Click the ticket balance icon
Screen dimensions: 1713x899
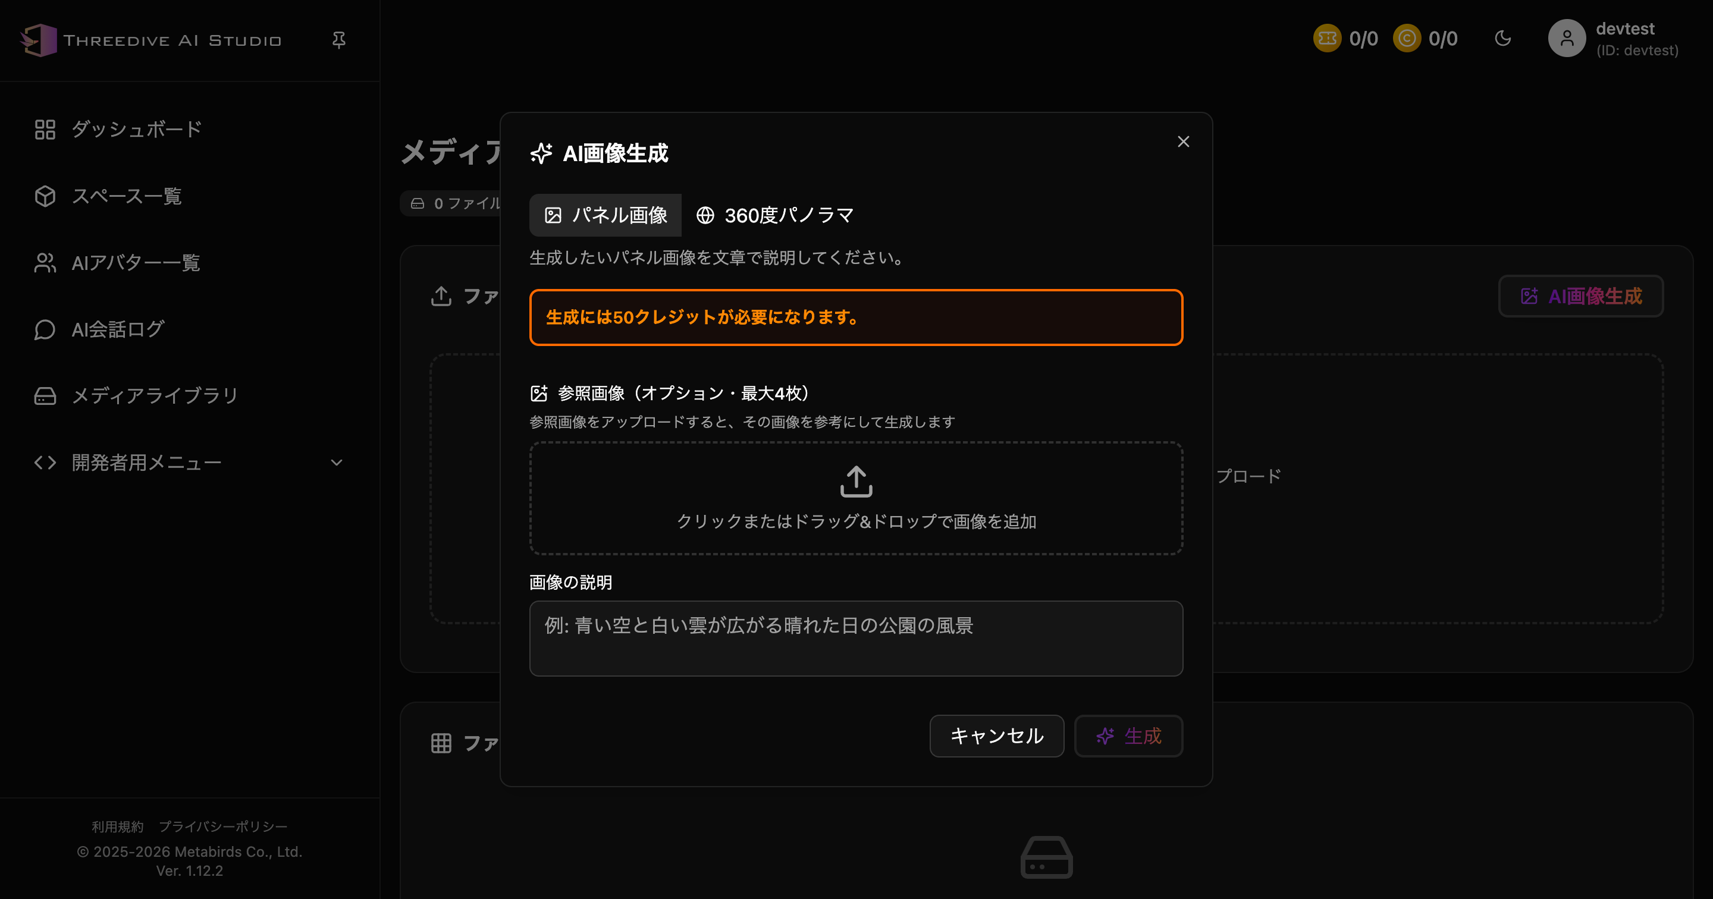(x=1326, y=39)
